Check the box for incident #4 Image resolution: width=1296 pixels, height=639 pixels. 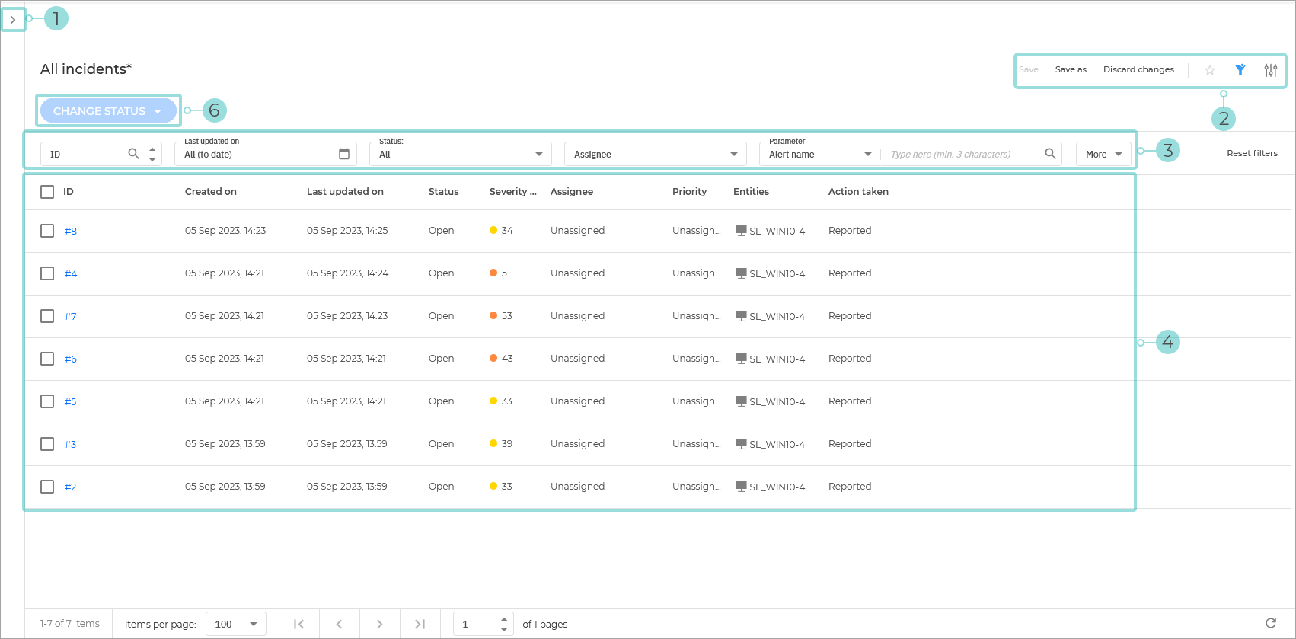click(47, 273)
